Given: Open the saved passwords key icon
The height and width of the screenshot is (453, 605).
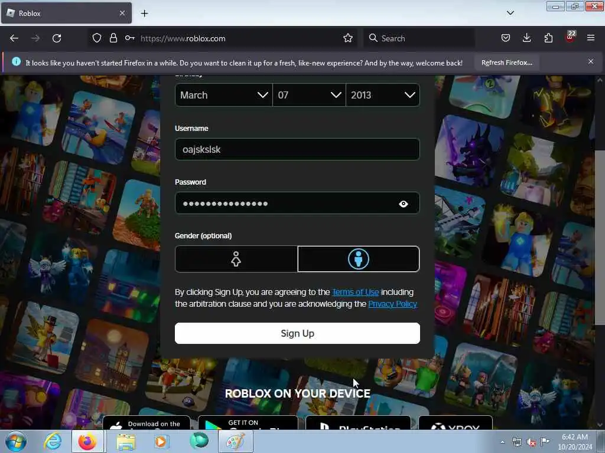Looking at the screenshot, I should 129,38.
